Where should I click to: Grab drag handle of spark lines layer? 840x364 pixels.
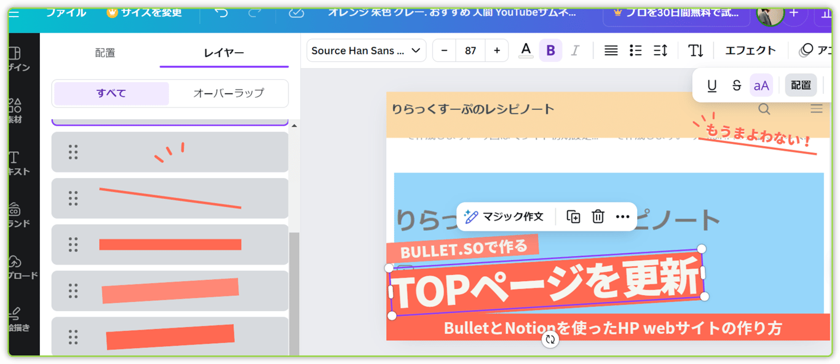tap(73, 152)
